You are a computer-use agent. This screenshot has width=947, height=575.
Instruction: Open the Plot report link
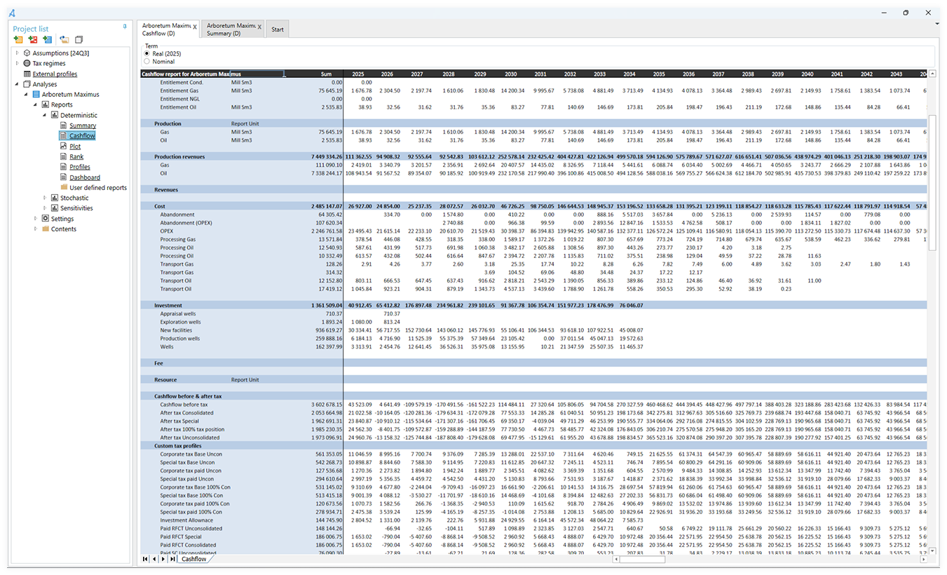[x=75, y=147]
